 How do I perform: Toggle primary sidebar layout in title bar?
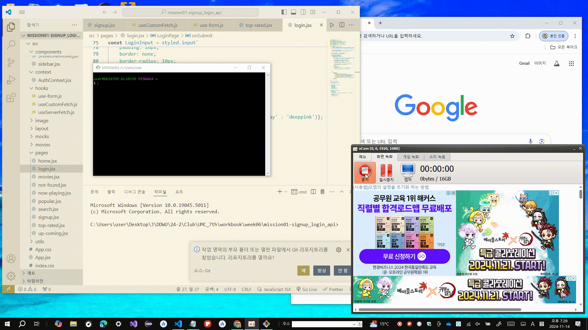click(284, 12)
